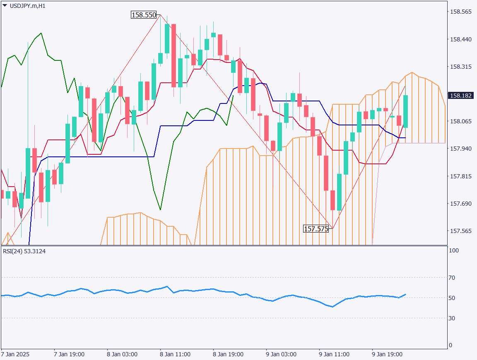477x360 pixels.
Task: Select the 157.575 swing low label
Action: (316, 228)
